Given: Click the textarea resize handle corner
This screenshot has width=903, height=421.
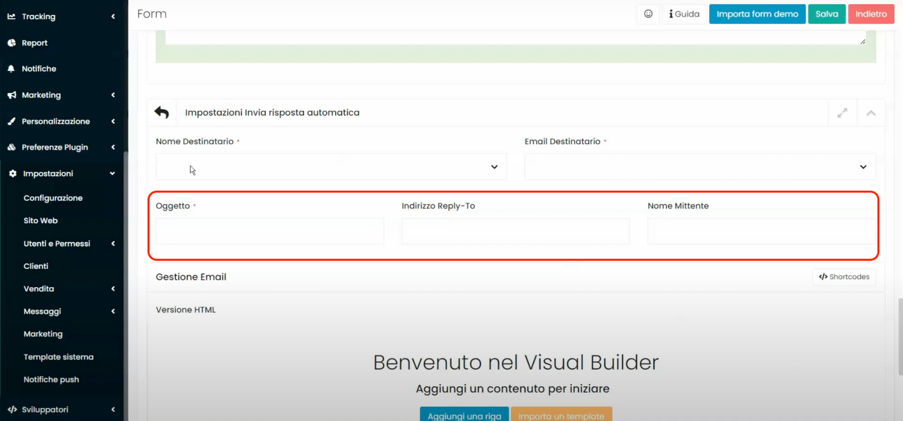Looking at the screenshot, I should click(863, 42).
